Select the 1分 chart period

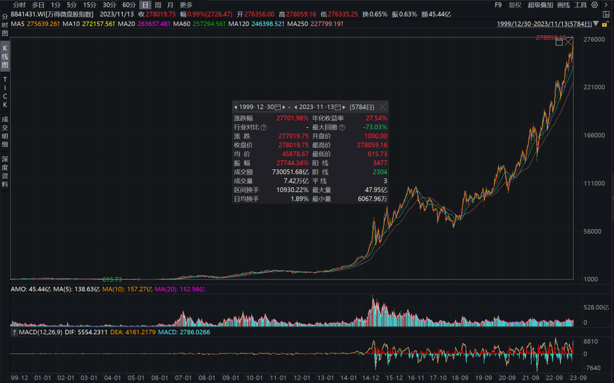tap(56, 5)
